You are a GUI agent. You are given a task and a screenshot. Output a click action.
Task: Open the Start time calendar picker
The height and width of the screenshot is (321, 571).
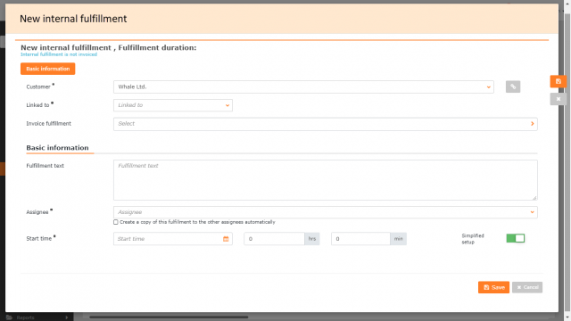click(226, 239)
